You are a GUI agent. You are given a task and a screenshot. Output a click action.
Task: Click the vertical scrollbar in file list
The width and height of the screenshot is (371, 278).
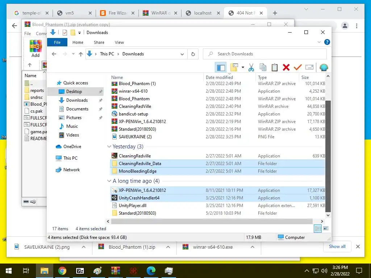pos(328,156)
